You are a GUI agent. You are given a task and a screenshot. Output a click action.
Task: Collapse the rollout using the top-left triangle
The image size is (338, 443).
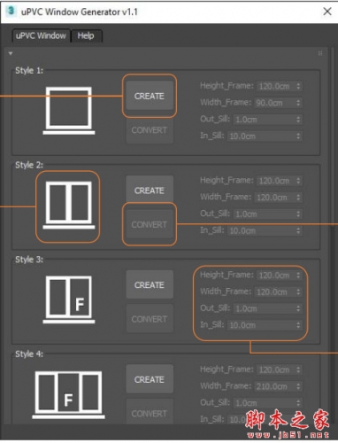pyautogui.click(x=11, y=53)
